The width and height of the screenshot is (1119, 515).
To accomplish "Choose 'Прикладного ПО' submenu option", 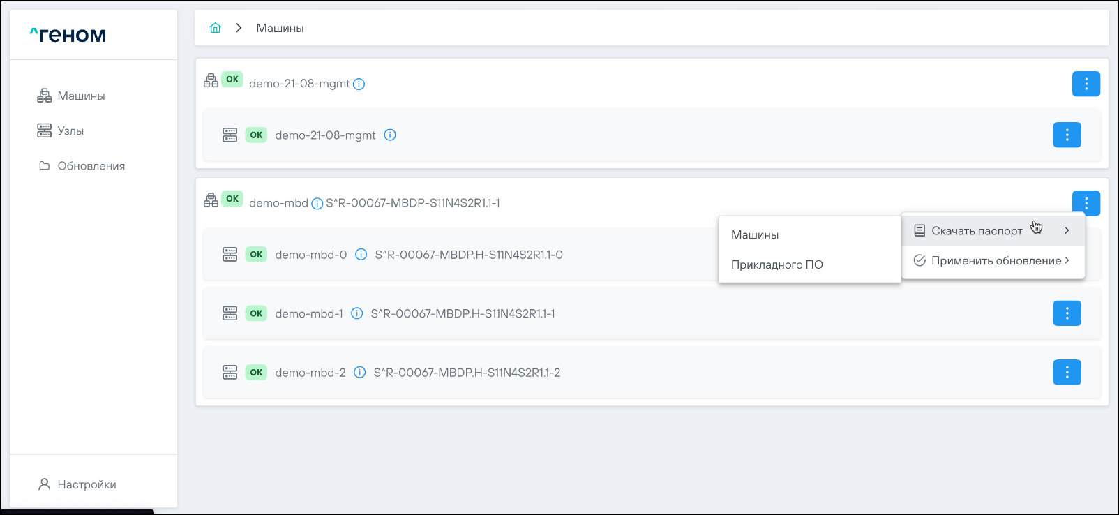I will pos(776,265).
